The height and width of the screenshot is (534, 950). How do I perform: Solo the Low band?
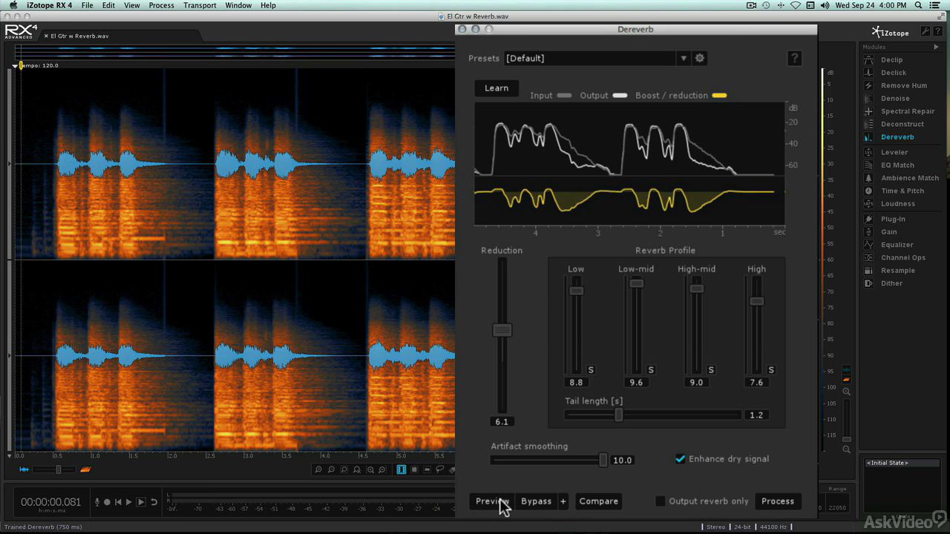pyautogui.click(x=591, y=369)
